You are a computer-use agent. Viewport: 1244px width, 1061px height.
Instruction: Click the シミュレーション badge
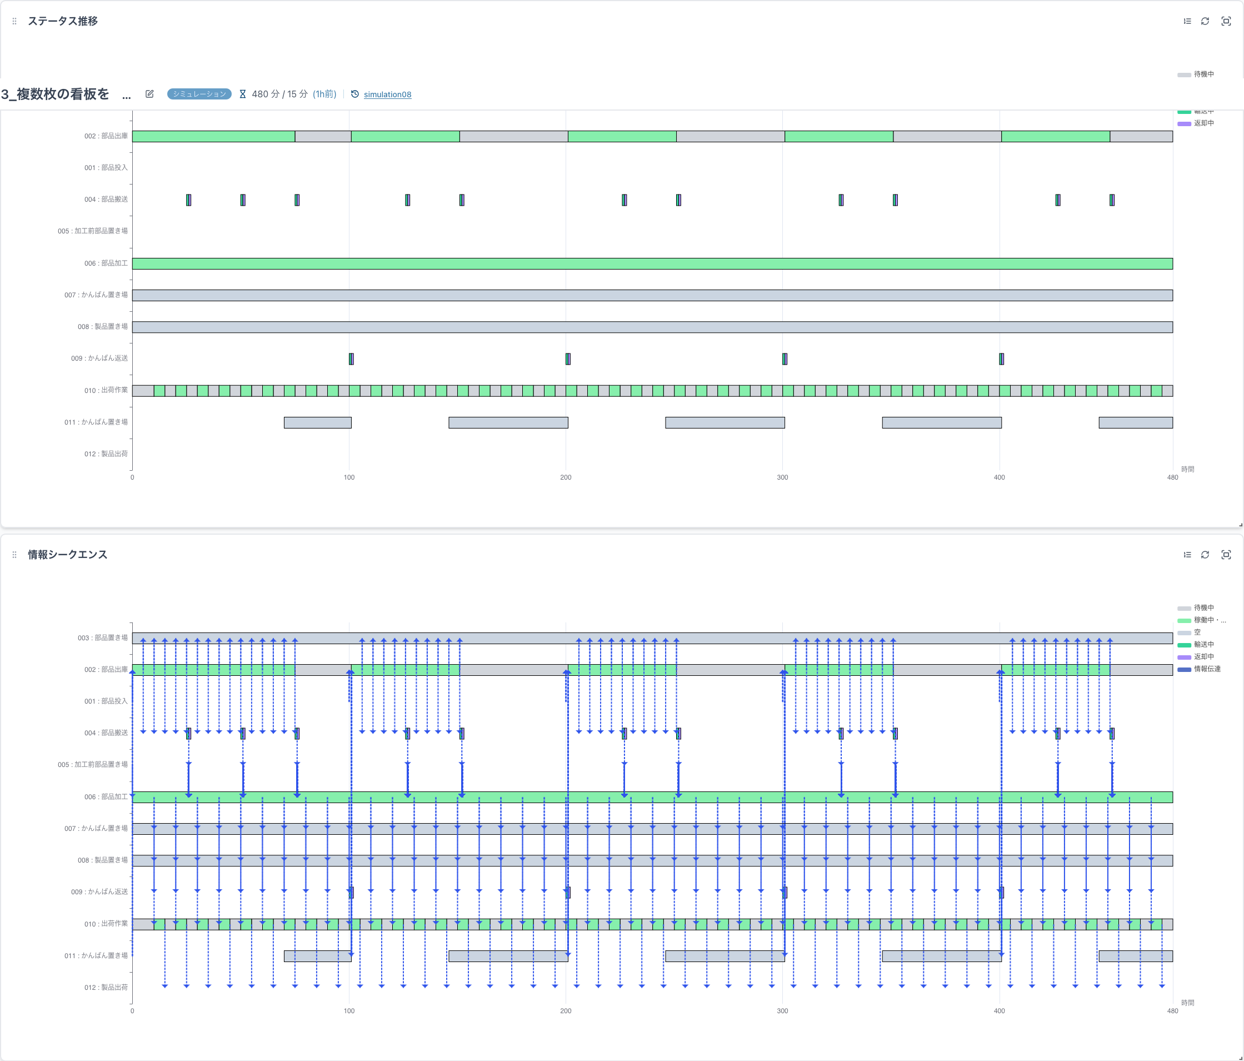coord(199,94)
